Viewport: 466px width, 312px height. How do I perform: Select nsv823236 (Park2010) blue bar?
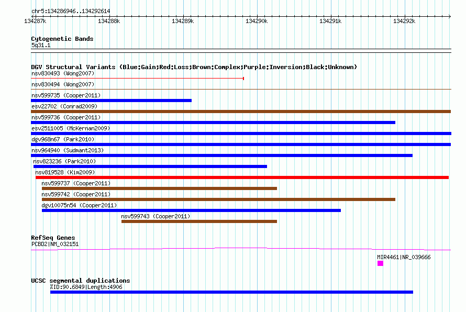coord(150,166)
